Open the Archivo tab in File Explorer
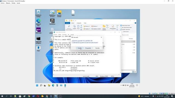Image resolution: width=175 pixels, height=98 pixels. (68, 23)
